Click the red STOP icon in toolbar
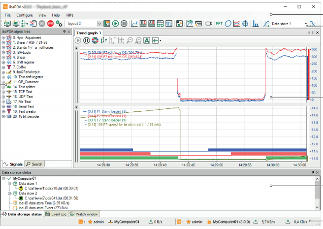The width and height of the screenshot is (323, 229). [50, 24]
